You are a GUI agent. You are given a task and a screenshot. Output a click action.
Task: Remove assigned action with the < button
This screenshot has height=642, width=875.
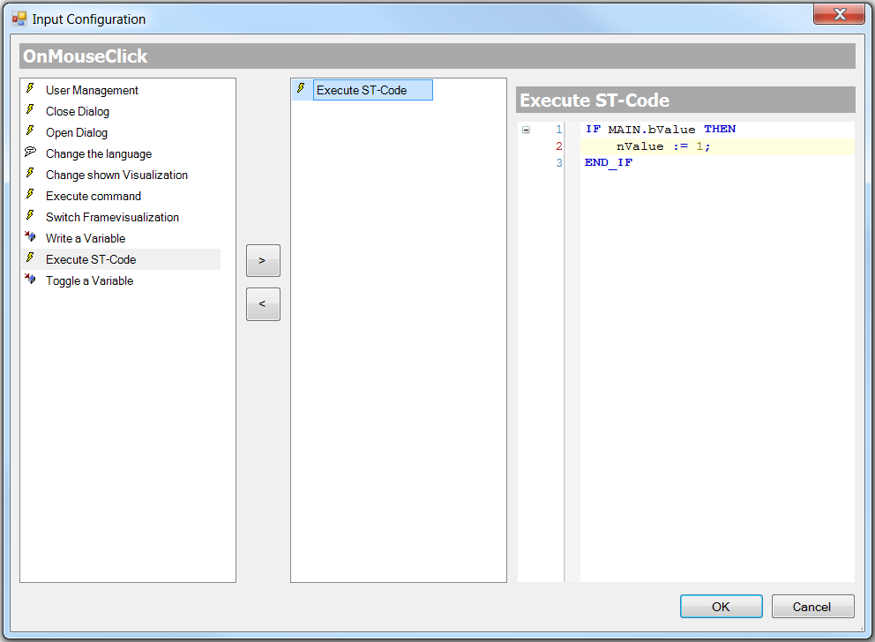263,304
